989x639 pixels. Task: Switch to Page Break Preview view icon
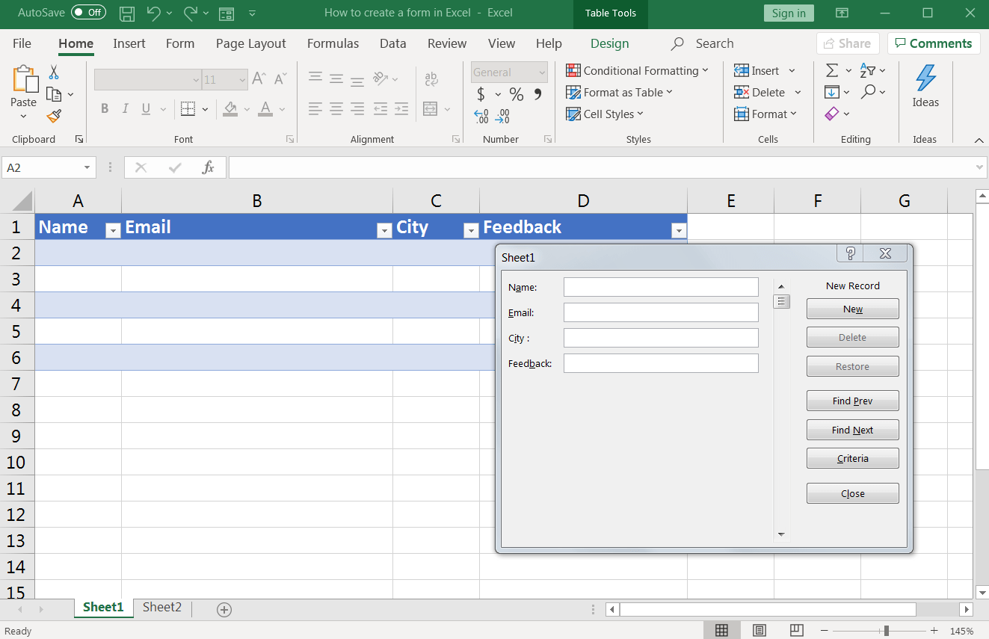click(x=796, y=630)
